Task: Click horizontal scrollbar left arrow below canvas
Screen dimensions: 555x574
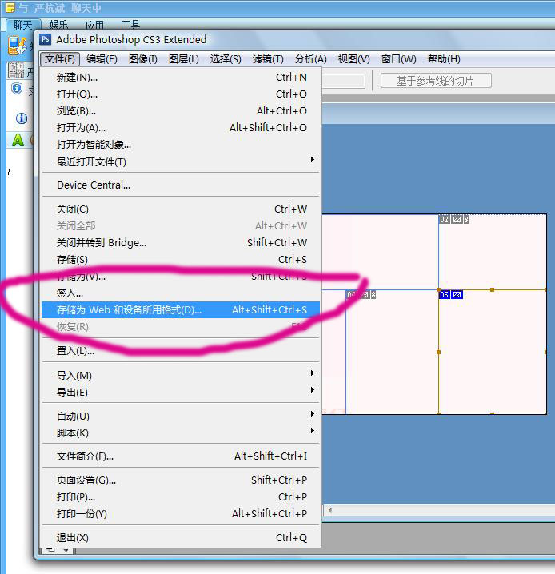Action: click(x=330, y=510)
